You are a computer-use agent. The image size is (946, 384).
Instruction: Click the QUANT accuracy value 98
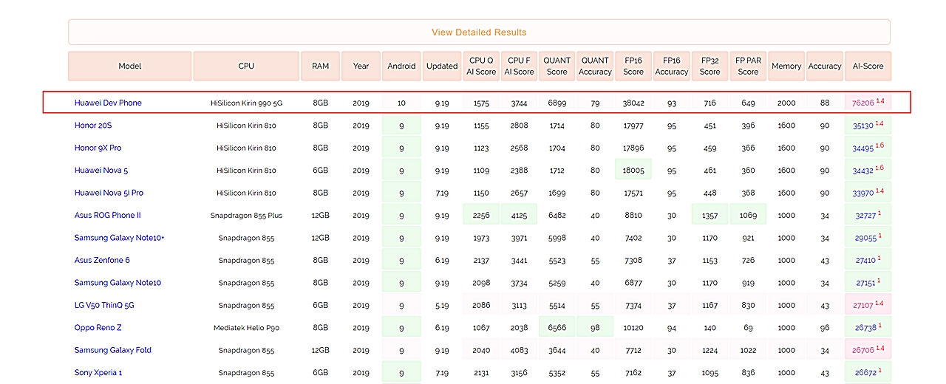pyautogui.click(x=595, y=328)
